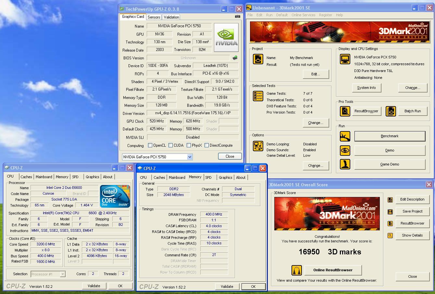Screen dimensions: 435x294
Task: Click the Project Edit... button
Action: point(316,74)
